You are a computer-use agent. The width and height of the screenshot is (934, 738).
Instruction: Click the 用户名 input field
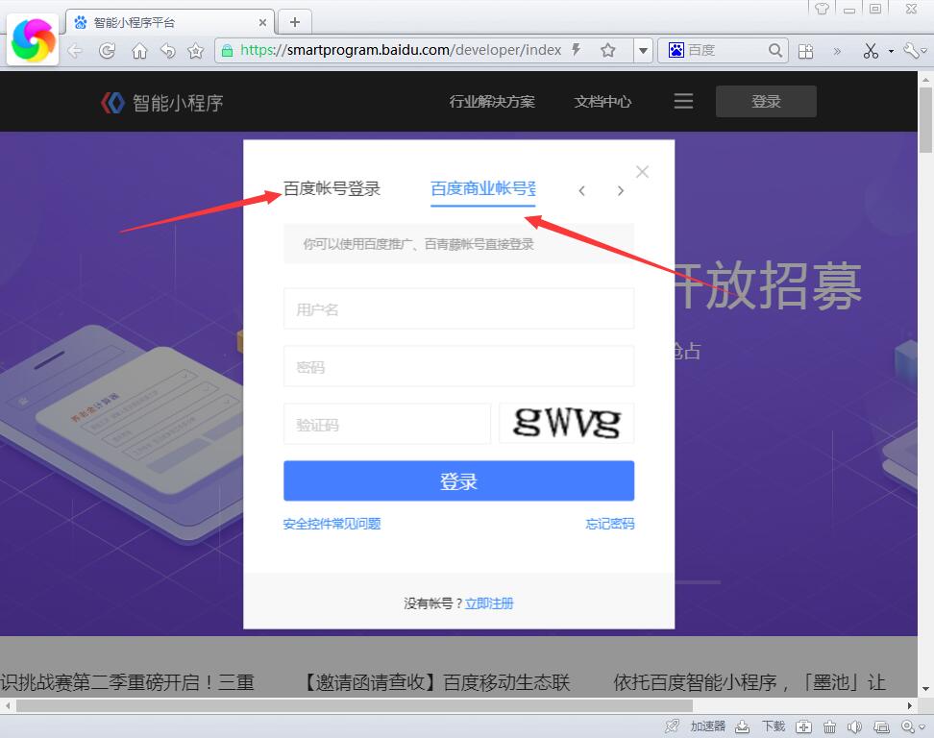click(458, 308)
